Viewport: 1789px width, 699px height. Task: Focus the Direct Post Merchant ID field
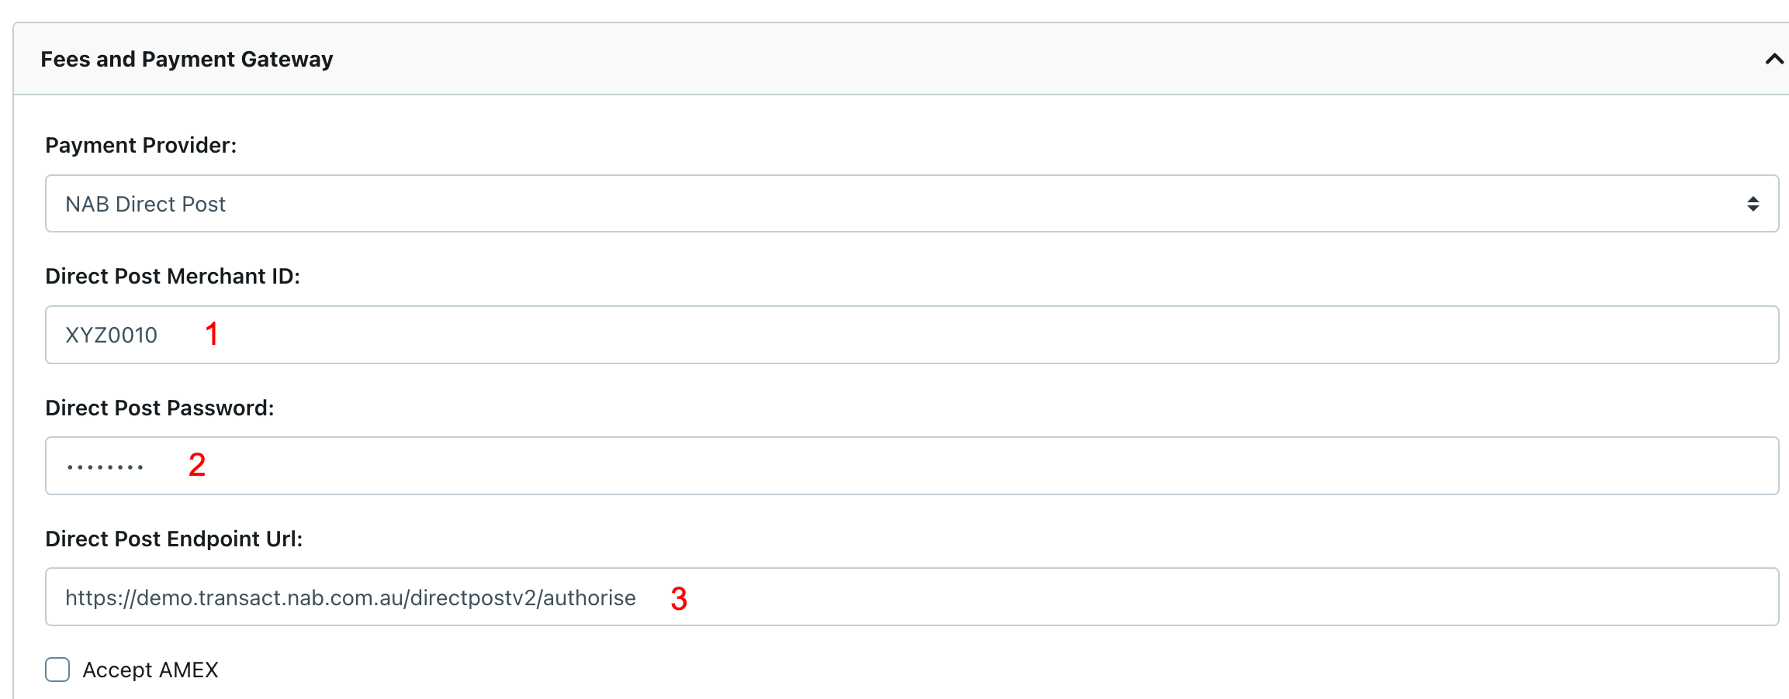pyautogui.click(x=911, y=335)
